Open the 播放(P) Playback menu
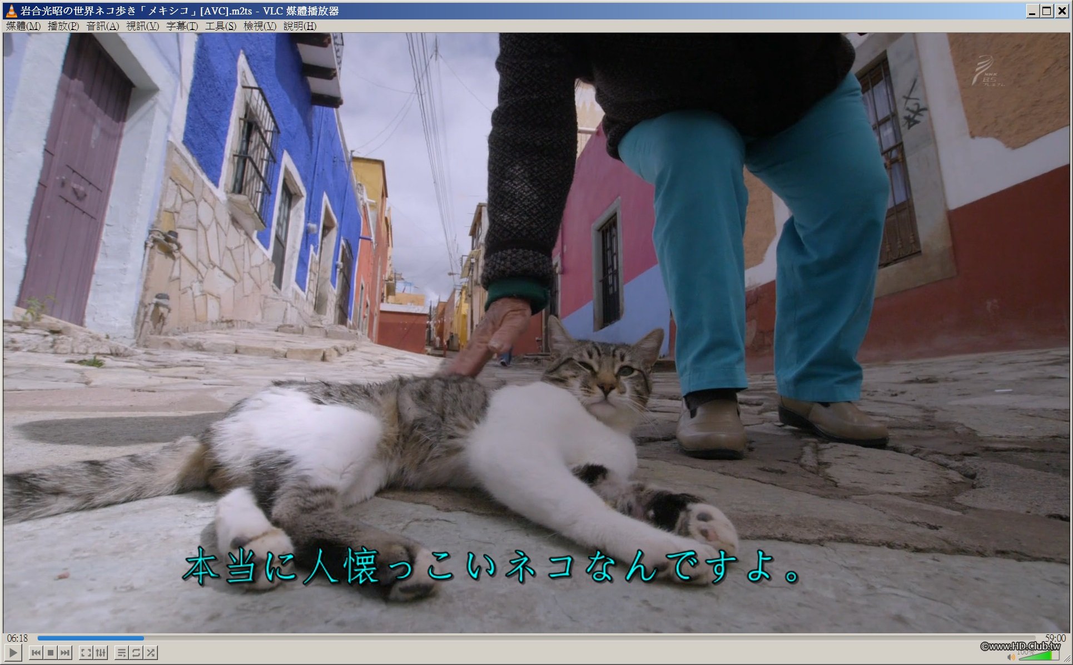This screenshot has height=665, width=1073. pos(63,26)
